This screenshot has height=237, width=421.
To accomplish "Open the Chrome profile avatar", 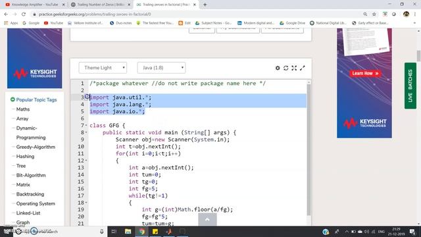I will click(x=407, y=14).
